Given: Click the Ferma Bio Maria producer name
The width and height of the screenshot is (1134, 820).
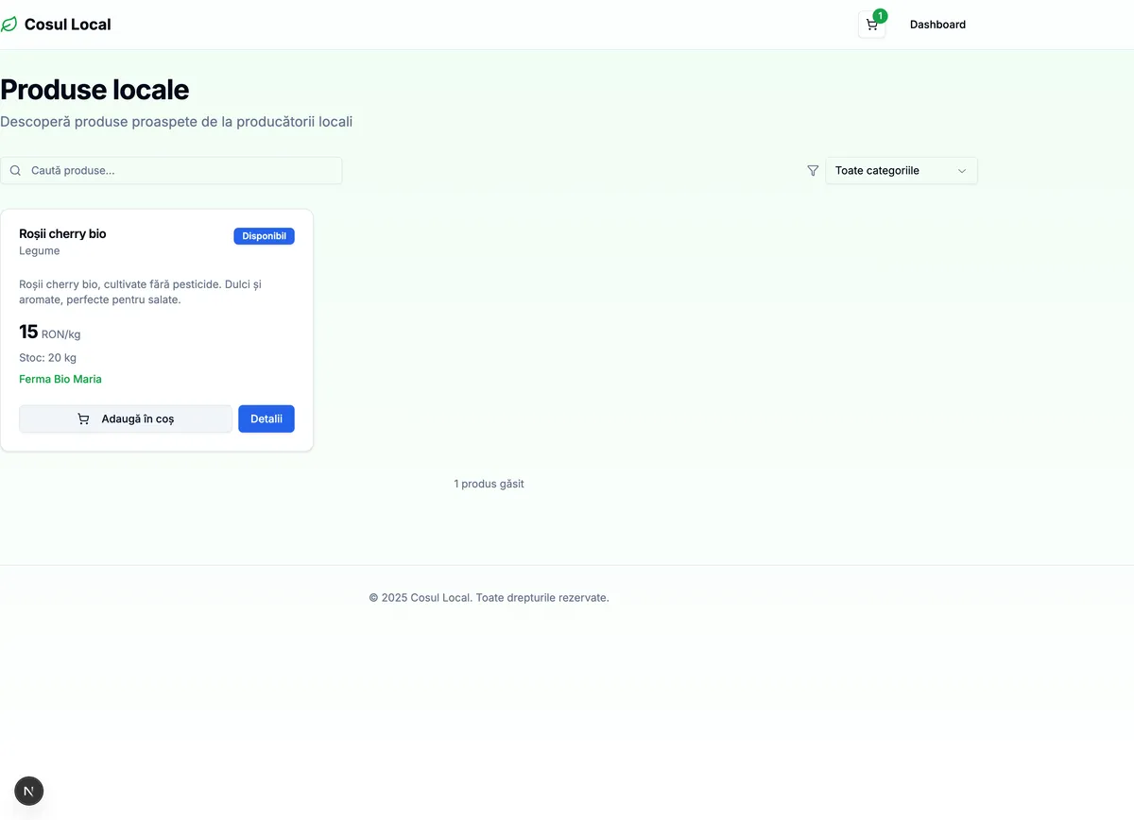Looking at the screenshot, I should (x=60, y=379).
